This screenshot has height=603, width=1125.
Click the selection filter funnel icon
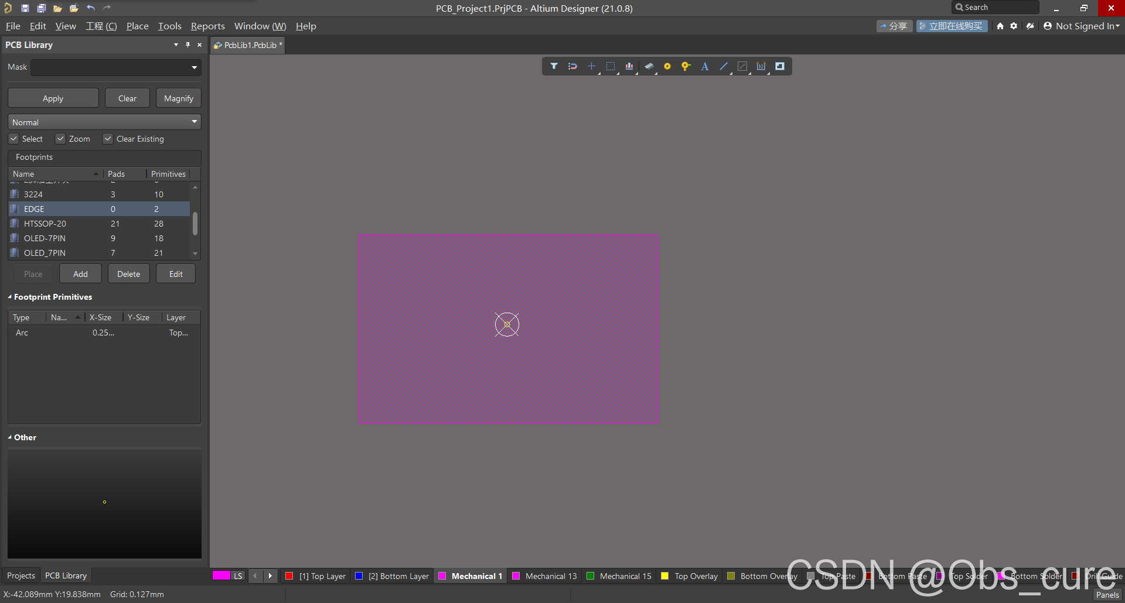(554, 66)
